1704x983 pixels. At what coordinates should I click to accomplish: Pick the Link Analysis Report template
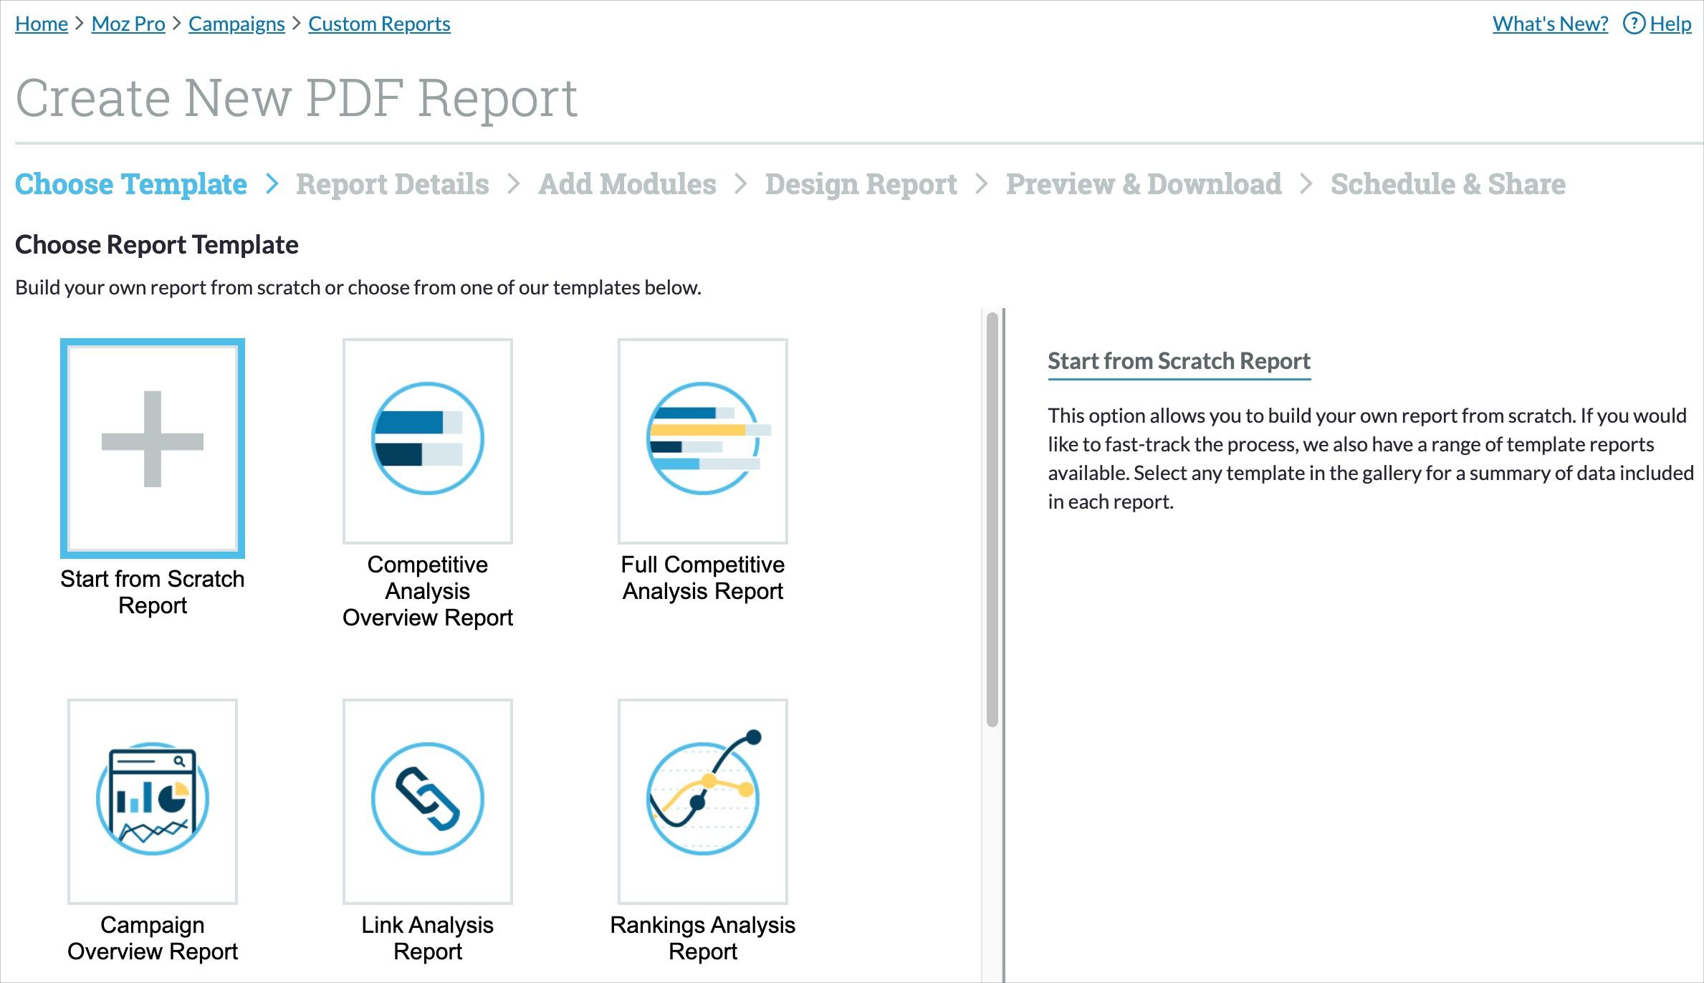pos(427,802)
